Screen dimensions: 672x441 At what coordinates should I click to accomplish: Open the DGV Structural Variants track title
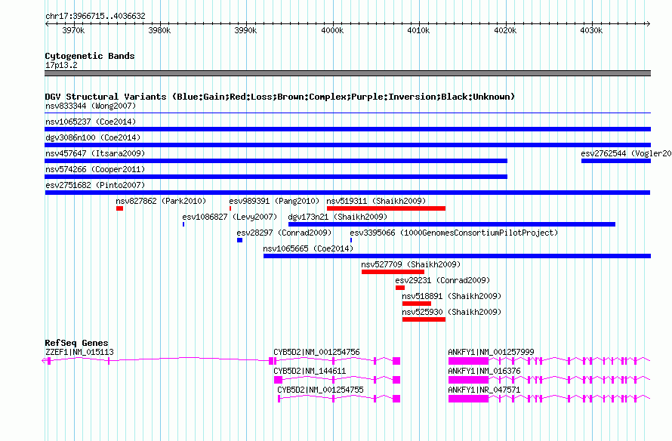[279, 97]
